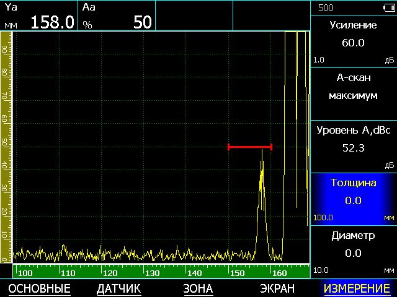Viewport: 397px width, 297px height.
Task: Click the 50 mark on vertical scale
Action: [4, 142]
